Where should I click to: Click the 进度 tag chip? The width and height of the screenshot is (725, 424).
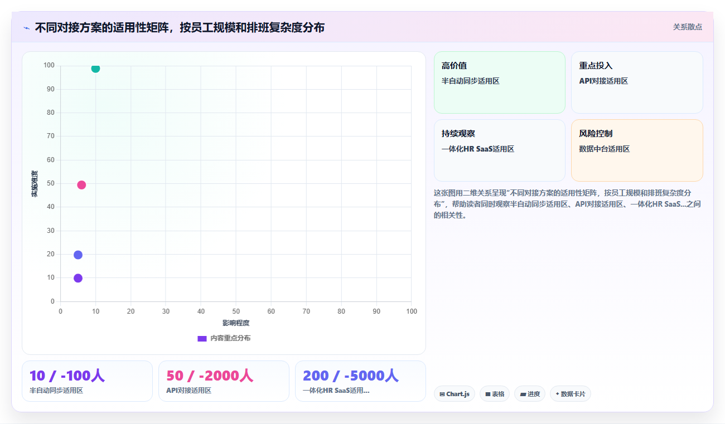[x=530, y=394]
